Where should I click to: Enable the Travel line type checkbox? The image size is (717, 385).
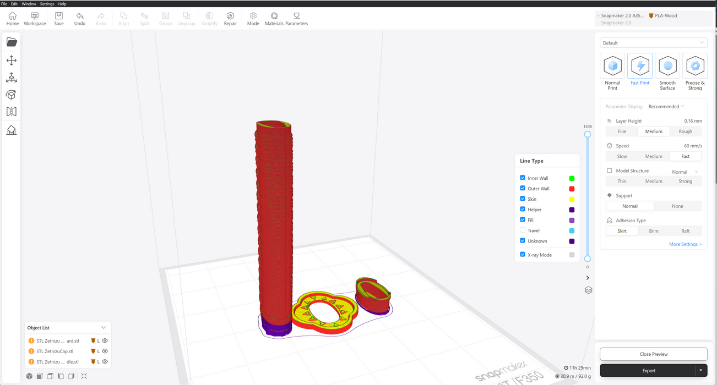pyautogui.click(x=523, y=230)
